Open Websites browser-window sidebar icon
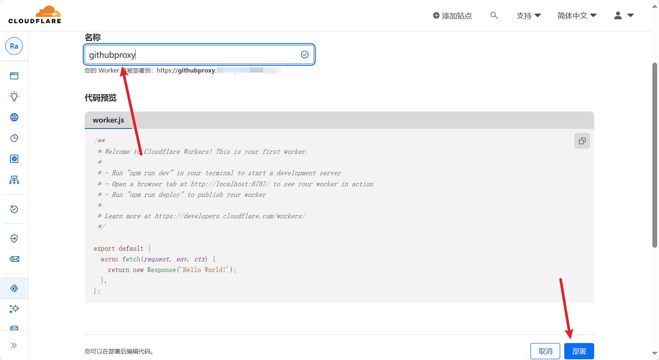The image size is (659, 360). click(x=14, y=76)
